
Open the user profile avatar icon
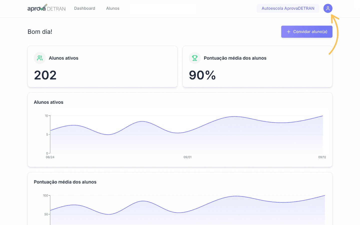(328, 8)
